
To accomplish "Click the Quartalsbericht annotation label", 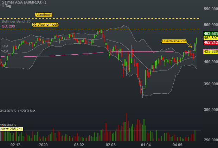I will point(174,41).
